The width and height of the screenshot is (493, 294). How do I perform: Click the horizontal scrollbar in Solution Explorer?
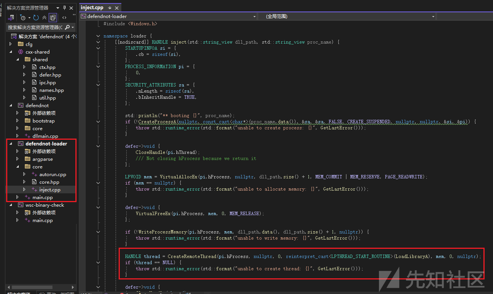32,287
